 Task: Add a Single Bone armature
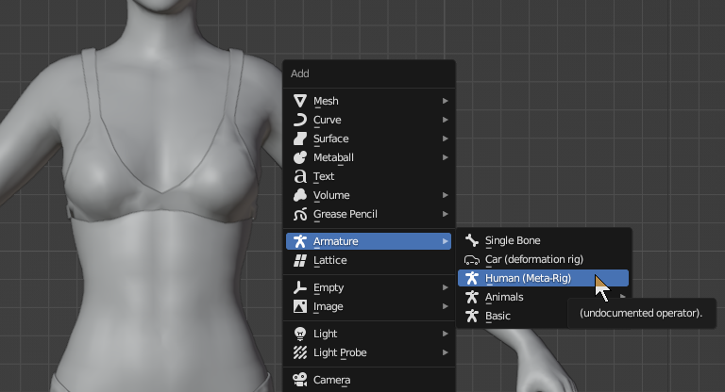pyautogui.click(x=544, y=240)
